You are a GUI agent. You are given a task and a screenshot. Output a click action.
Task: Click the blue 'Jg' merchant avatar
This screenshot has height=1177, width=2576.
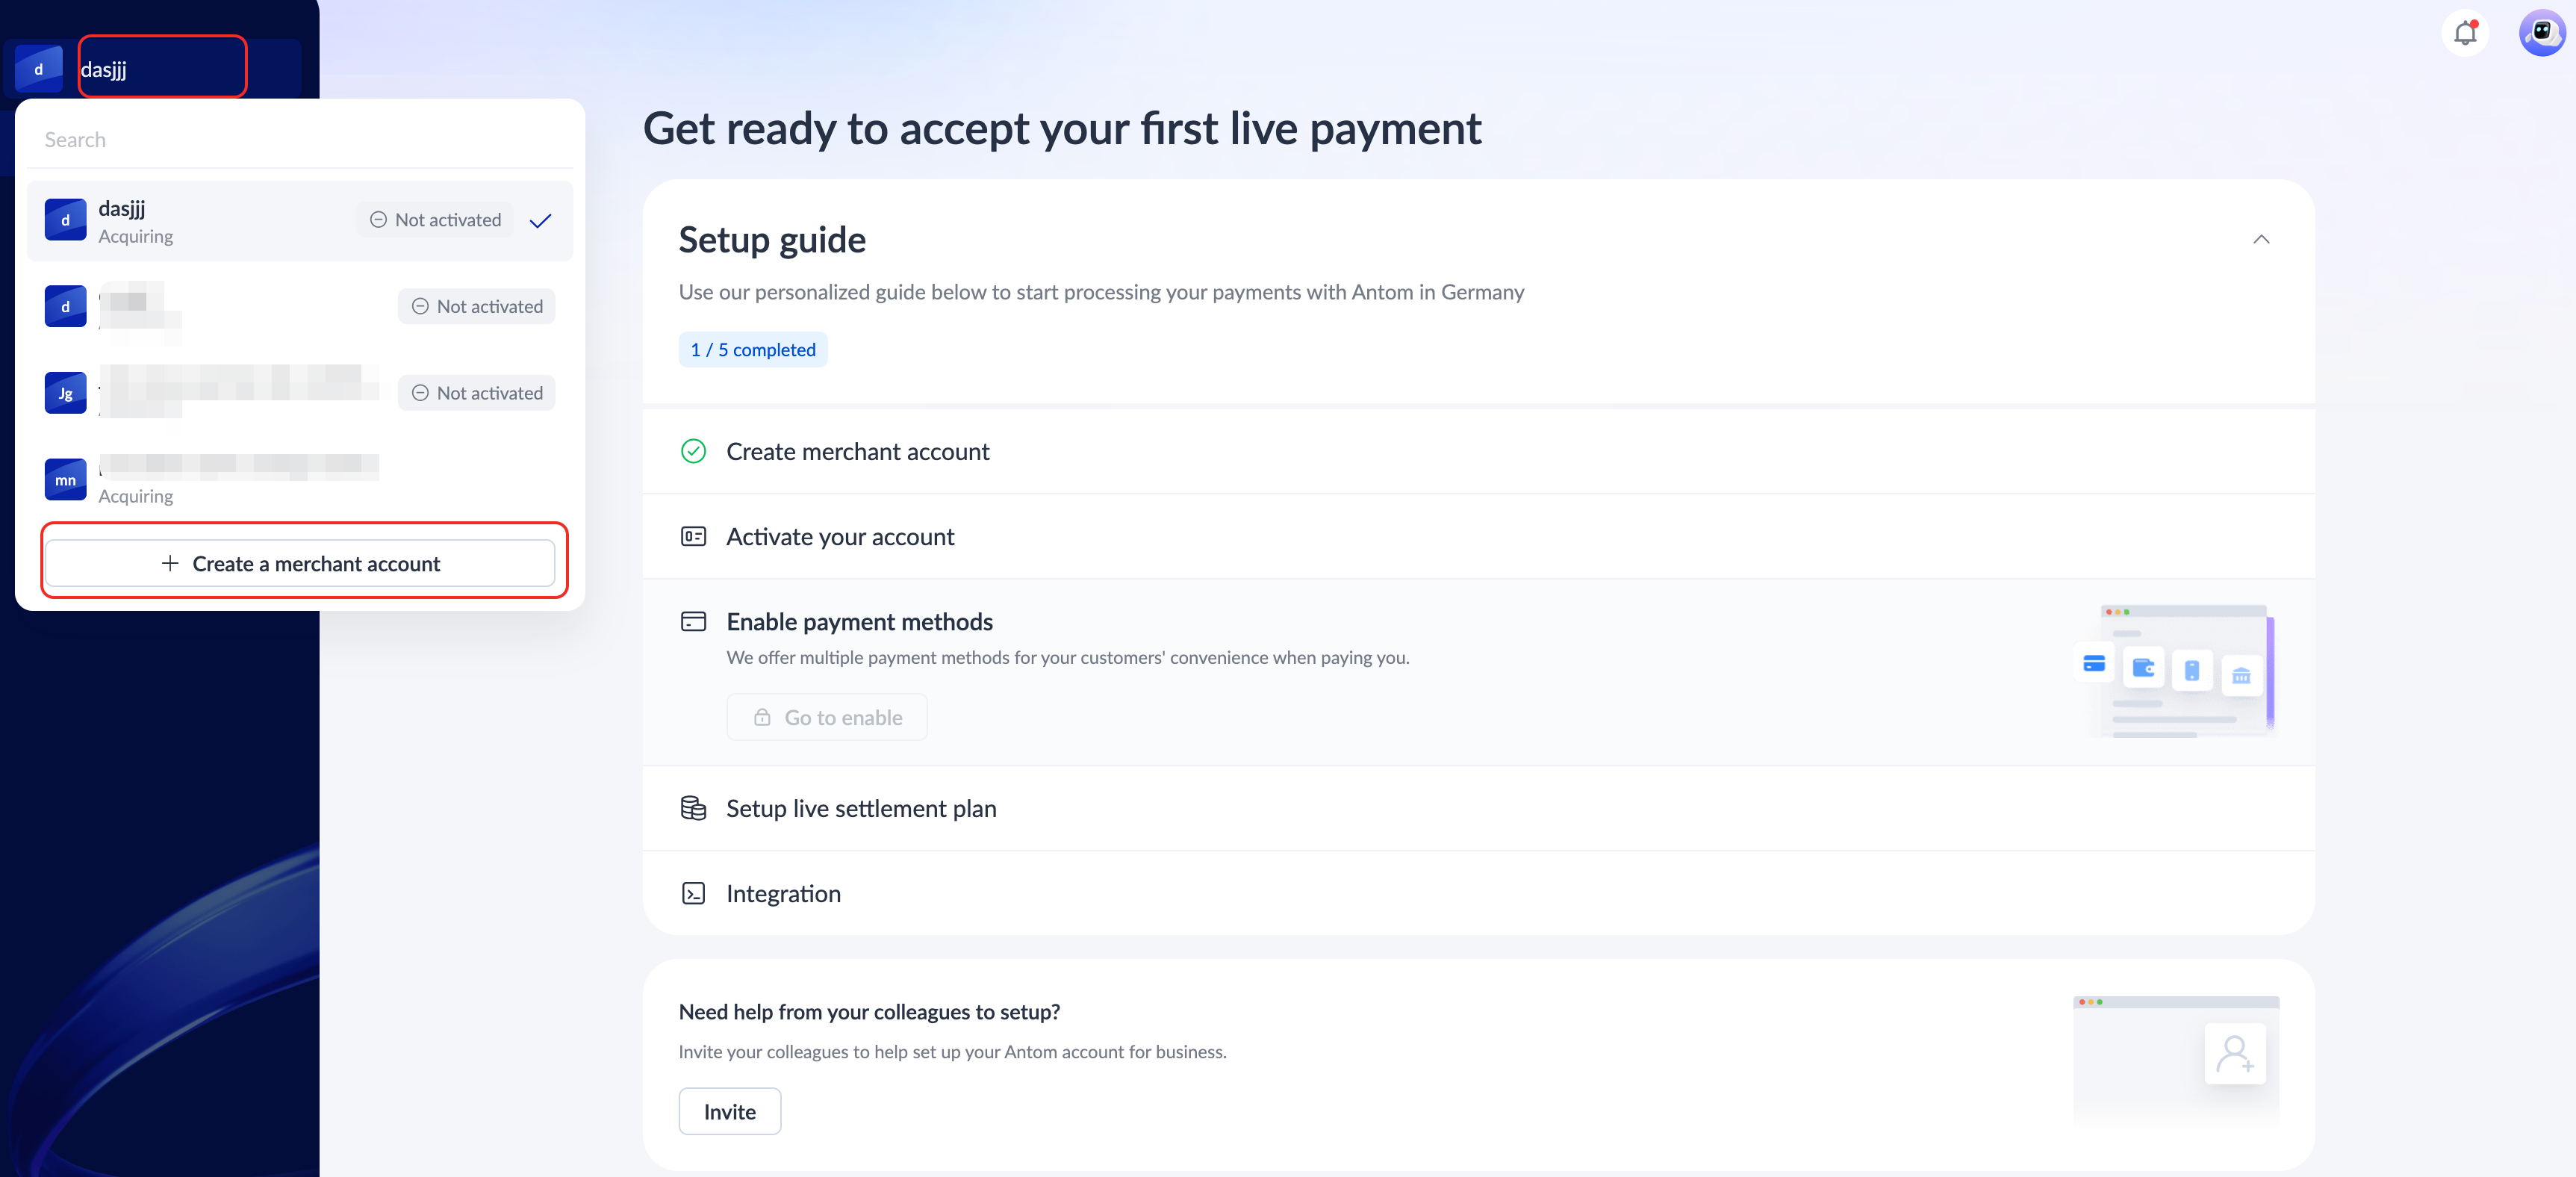pos(66,393)
